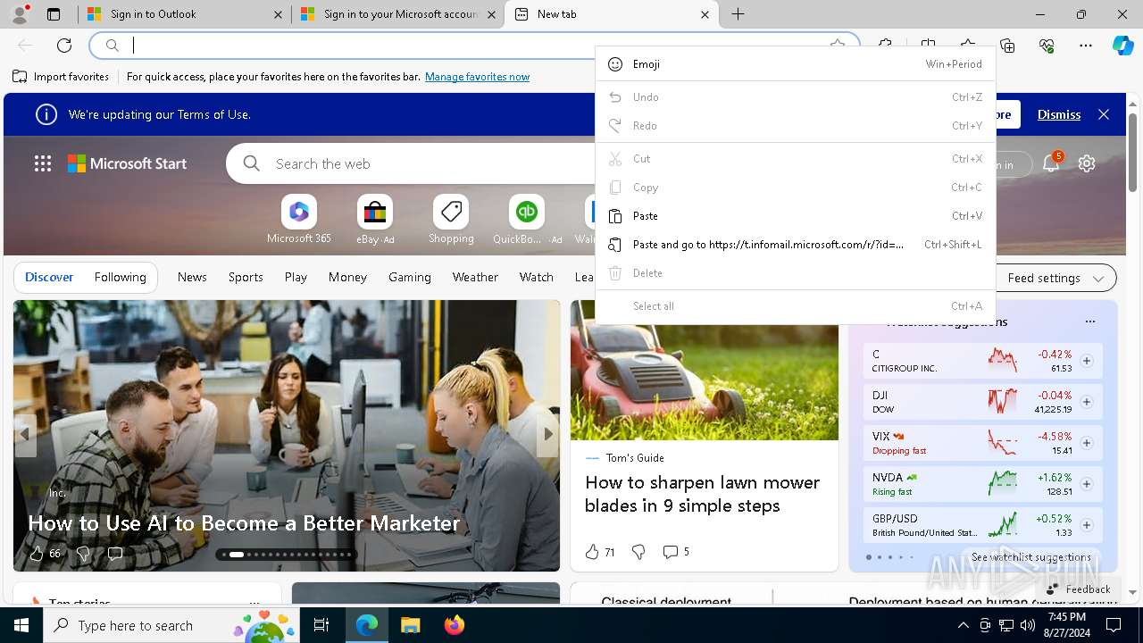Open browser essentials heart icon
This screenshot has width=1143, height=643.
1047,46
